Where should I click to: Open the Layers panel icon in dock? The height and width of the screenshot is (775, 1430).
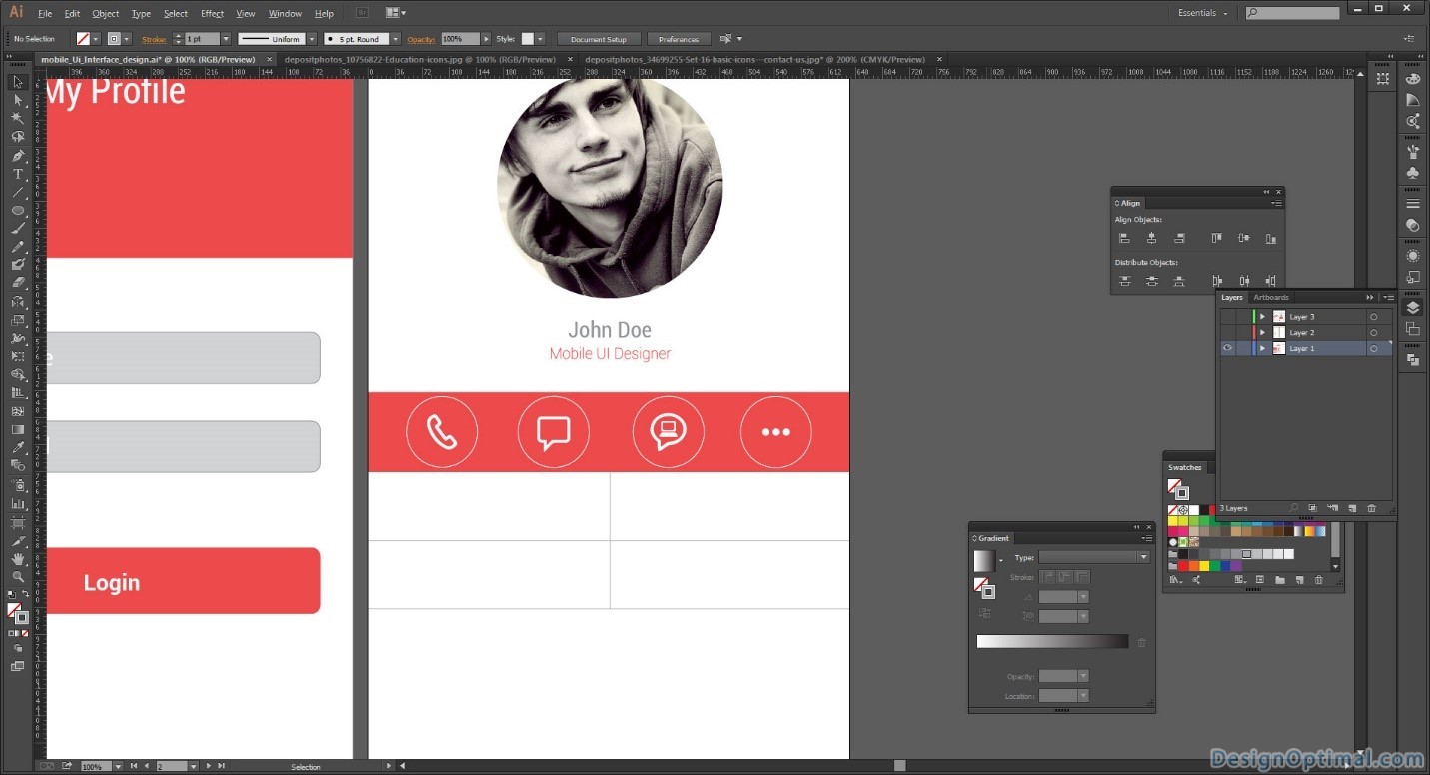point(1413,308)
